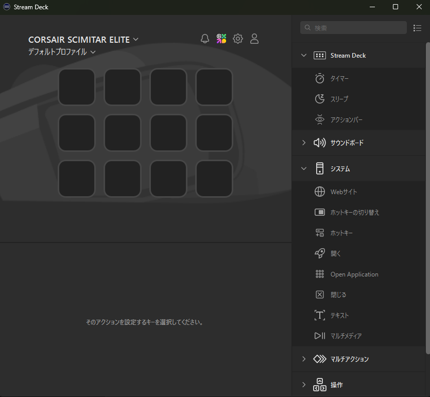Toggle the action list view icon
The height and width of the screenshot is (397, 430).
click(x=417, y=28)
